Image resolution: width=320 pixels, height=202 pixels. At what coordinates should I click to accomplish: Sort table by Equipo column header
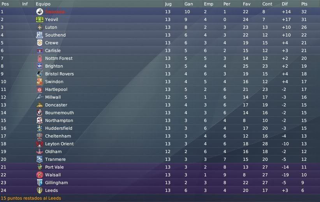point(43,4)
